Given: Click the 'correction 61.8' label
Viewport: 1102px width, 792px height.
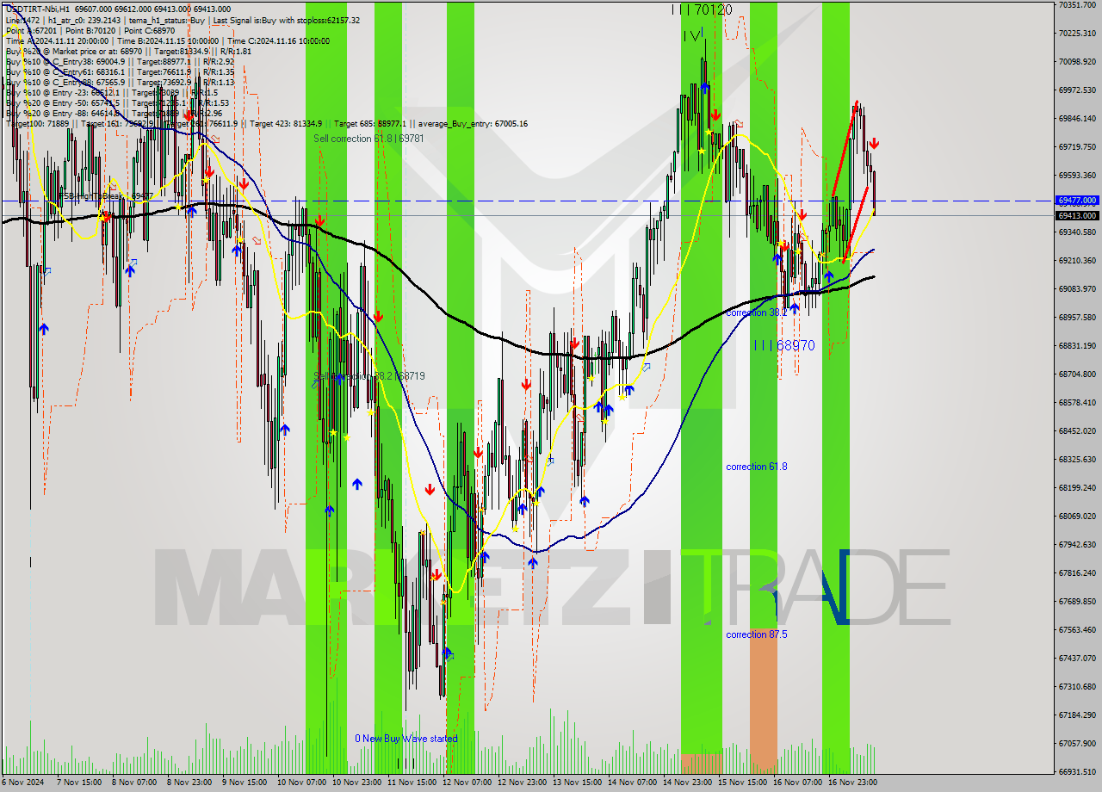Looking at the screenshot, I should pos(756,467).
